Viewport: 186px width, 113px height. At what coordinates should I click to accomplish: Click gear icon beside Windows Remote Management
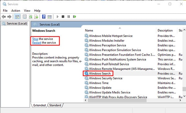(86, 69)
